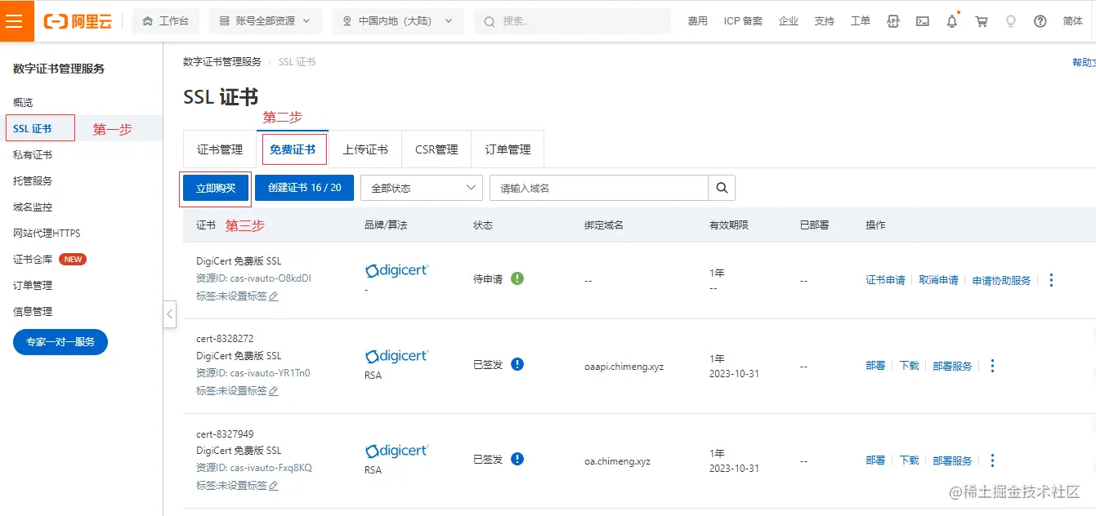Image resolution: width=1096 pixels, height=516 pixels.
Task: Open more actions menu for pending DigiCert row
Action: (x=1051, y=280)
